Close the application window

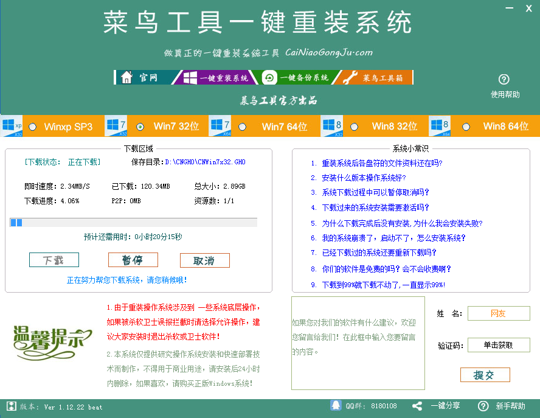point(528,9)
